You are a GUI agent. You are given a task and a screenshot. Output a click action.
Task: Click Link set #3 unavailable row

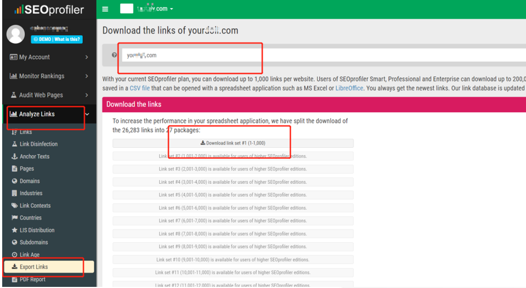(x=233, y=169)
